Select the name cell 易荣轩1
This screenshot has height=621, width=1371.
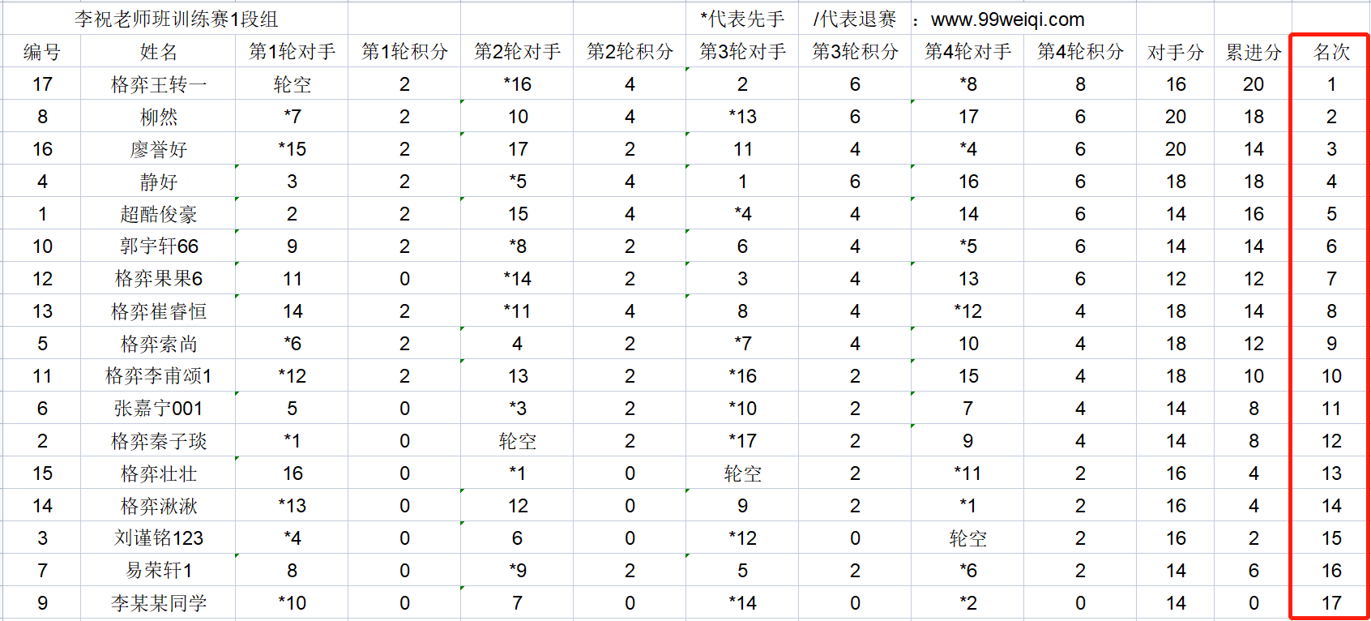tap(159, 571)
